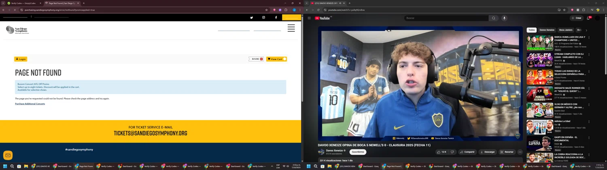Open the Facebook icon on Symphony header
This screenshot has width=607, height=170.
tap(276, 18)
